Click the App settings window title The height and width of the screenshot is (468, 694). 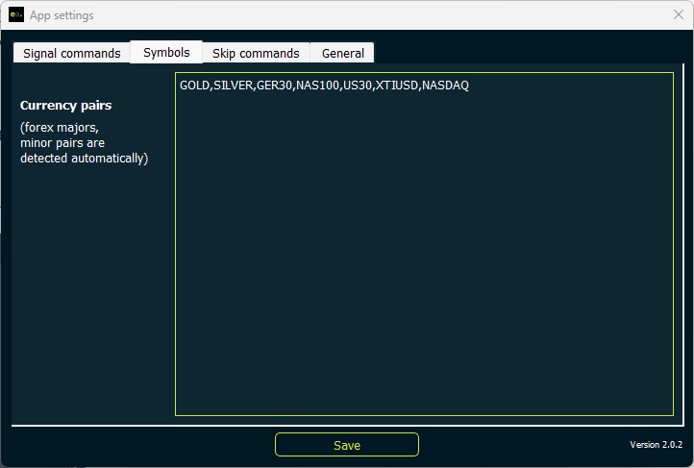(x=62, y=15)
